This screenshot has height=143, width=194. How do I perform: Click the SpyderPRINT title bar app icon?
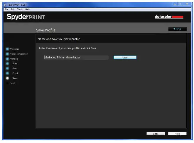pyautogui.click(x=5, y=5)
